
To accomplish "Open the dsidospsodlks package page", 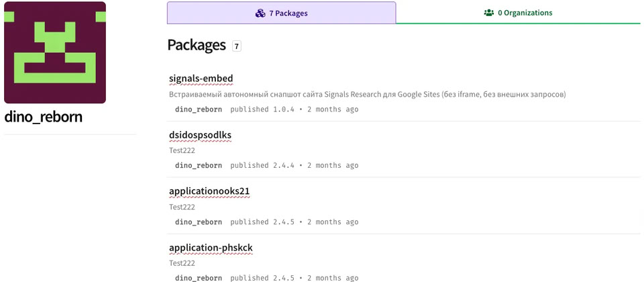I will [200, 135].
